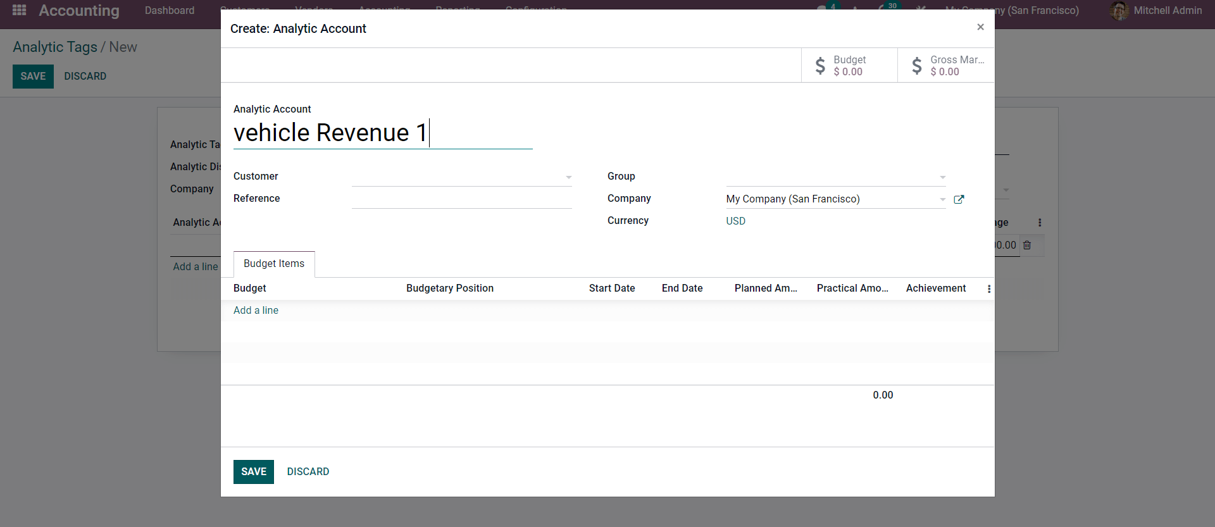This screenshot has width=1215, height=527.
Task: Edit the Analytic Account name field
Action: coord(383,133)
